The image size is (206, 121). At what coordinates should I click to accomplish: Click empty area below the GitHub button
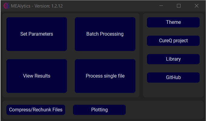tap(173, 90)
